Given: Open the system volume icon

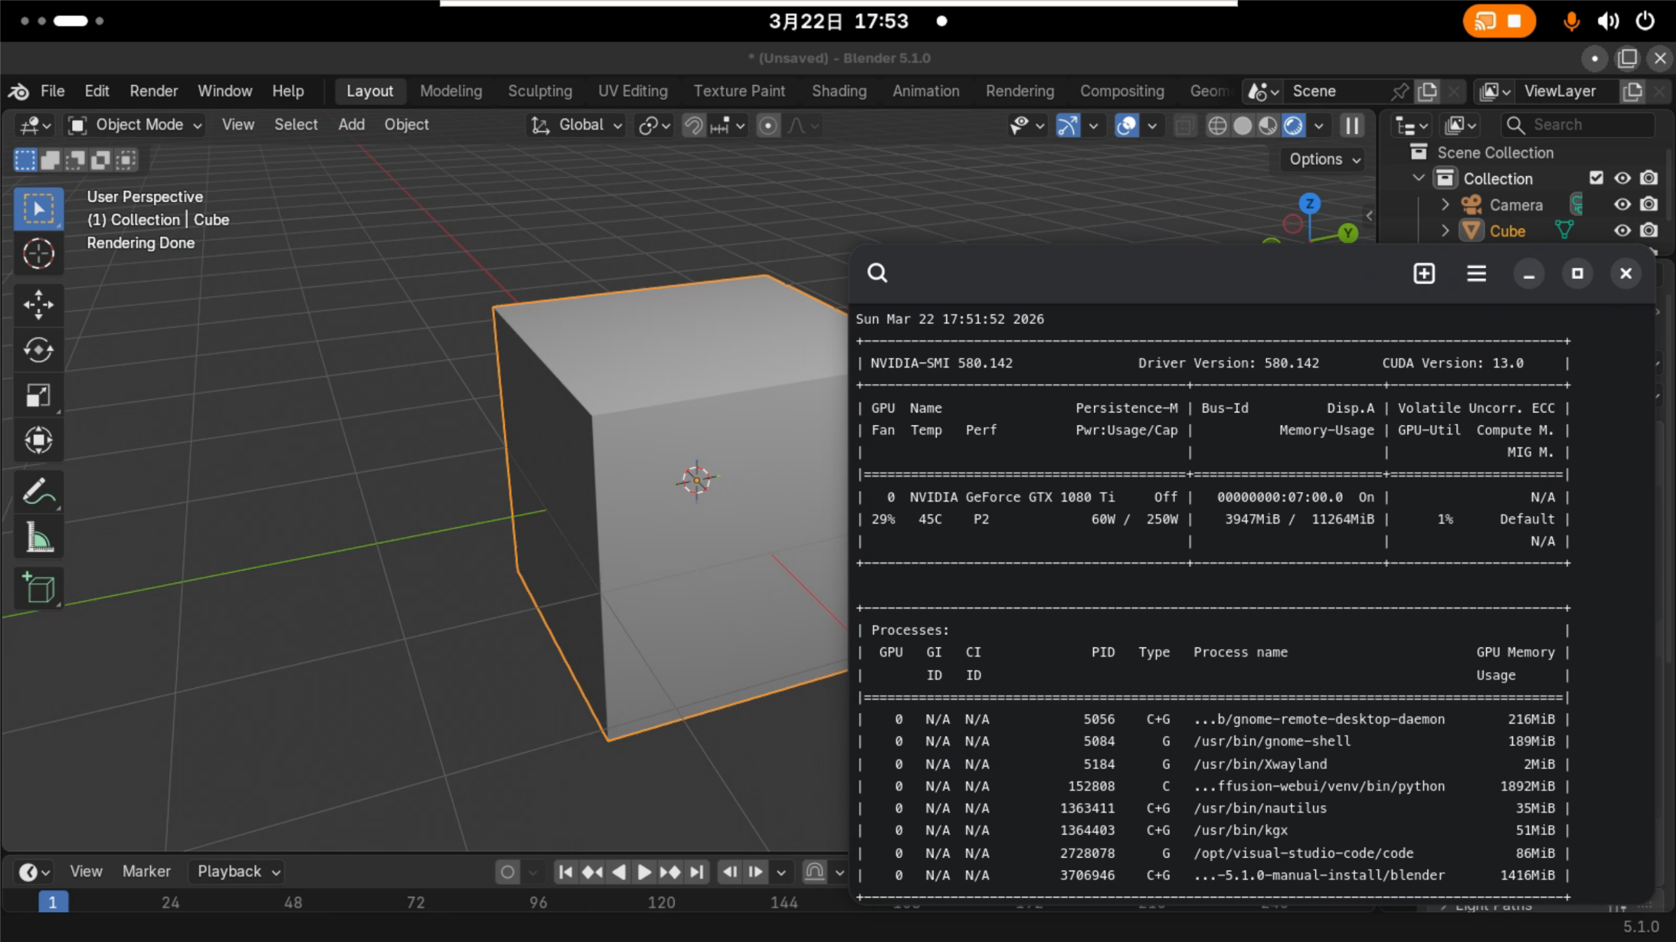Looking at the screenshot, I should pos(1608,21).
